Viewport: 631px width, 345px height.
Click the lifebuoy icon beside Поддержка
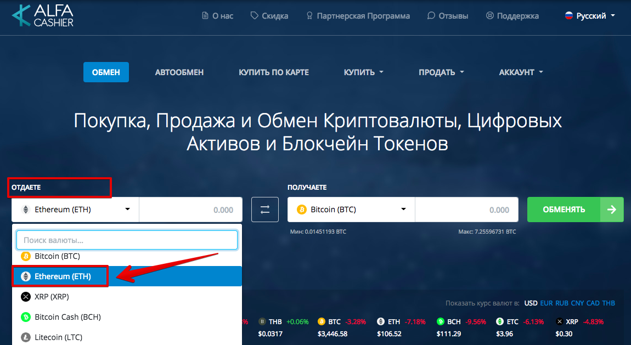pos(490,16)
